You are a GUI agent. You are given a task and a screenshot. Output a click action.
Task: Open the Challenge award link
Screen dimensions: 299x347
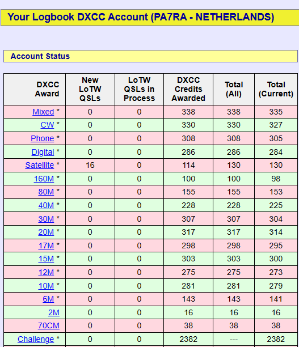(36, 339)
